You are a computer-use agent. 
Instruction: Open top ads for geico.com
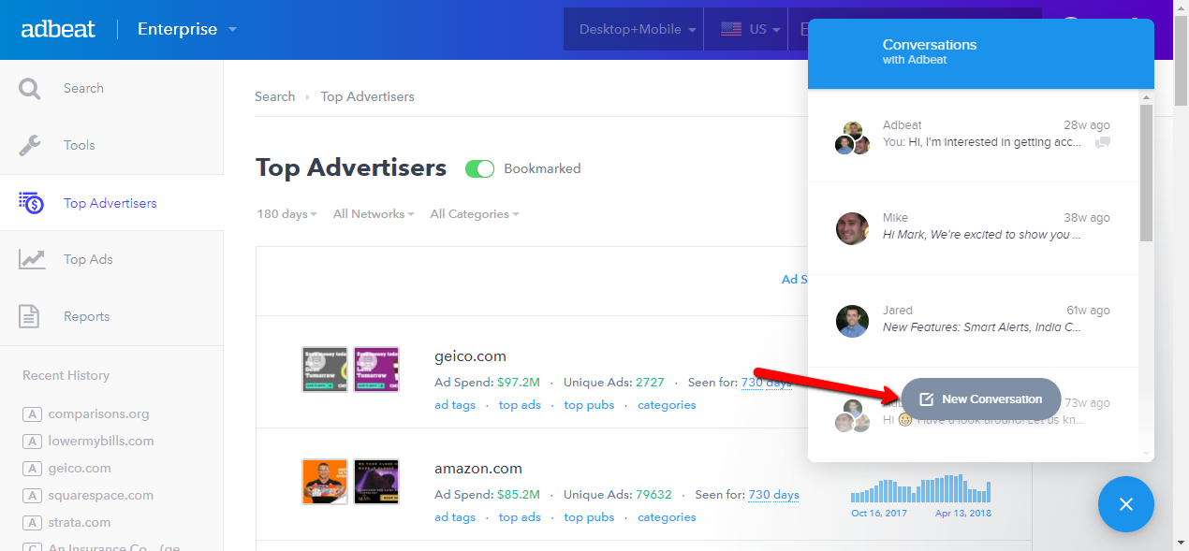click(x=520, y=405)
